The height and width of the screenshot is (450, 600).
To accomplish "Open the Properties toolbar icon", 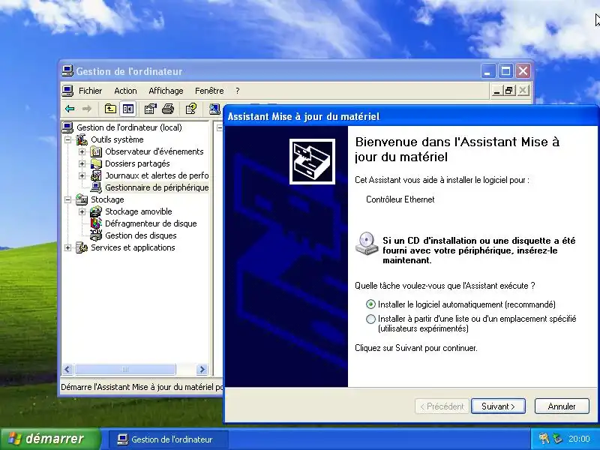I will click(151, 109).
